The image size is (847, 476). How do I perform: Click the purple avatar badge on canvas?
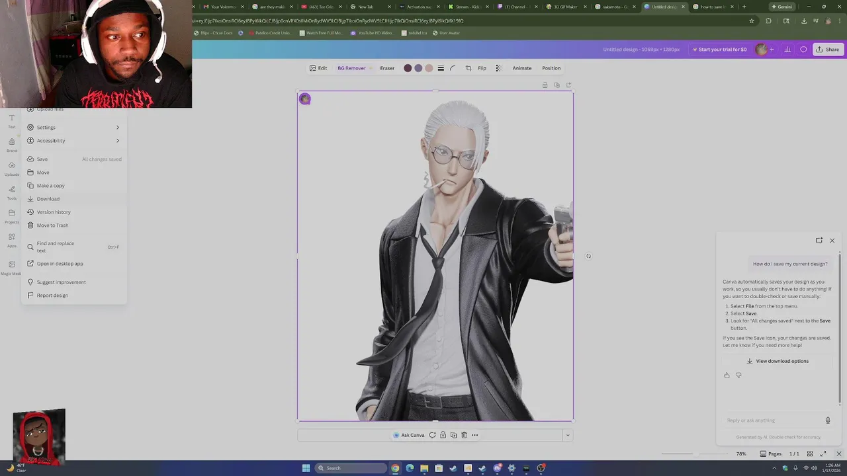(x=304, y=99)
